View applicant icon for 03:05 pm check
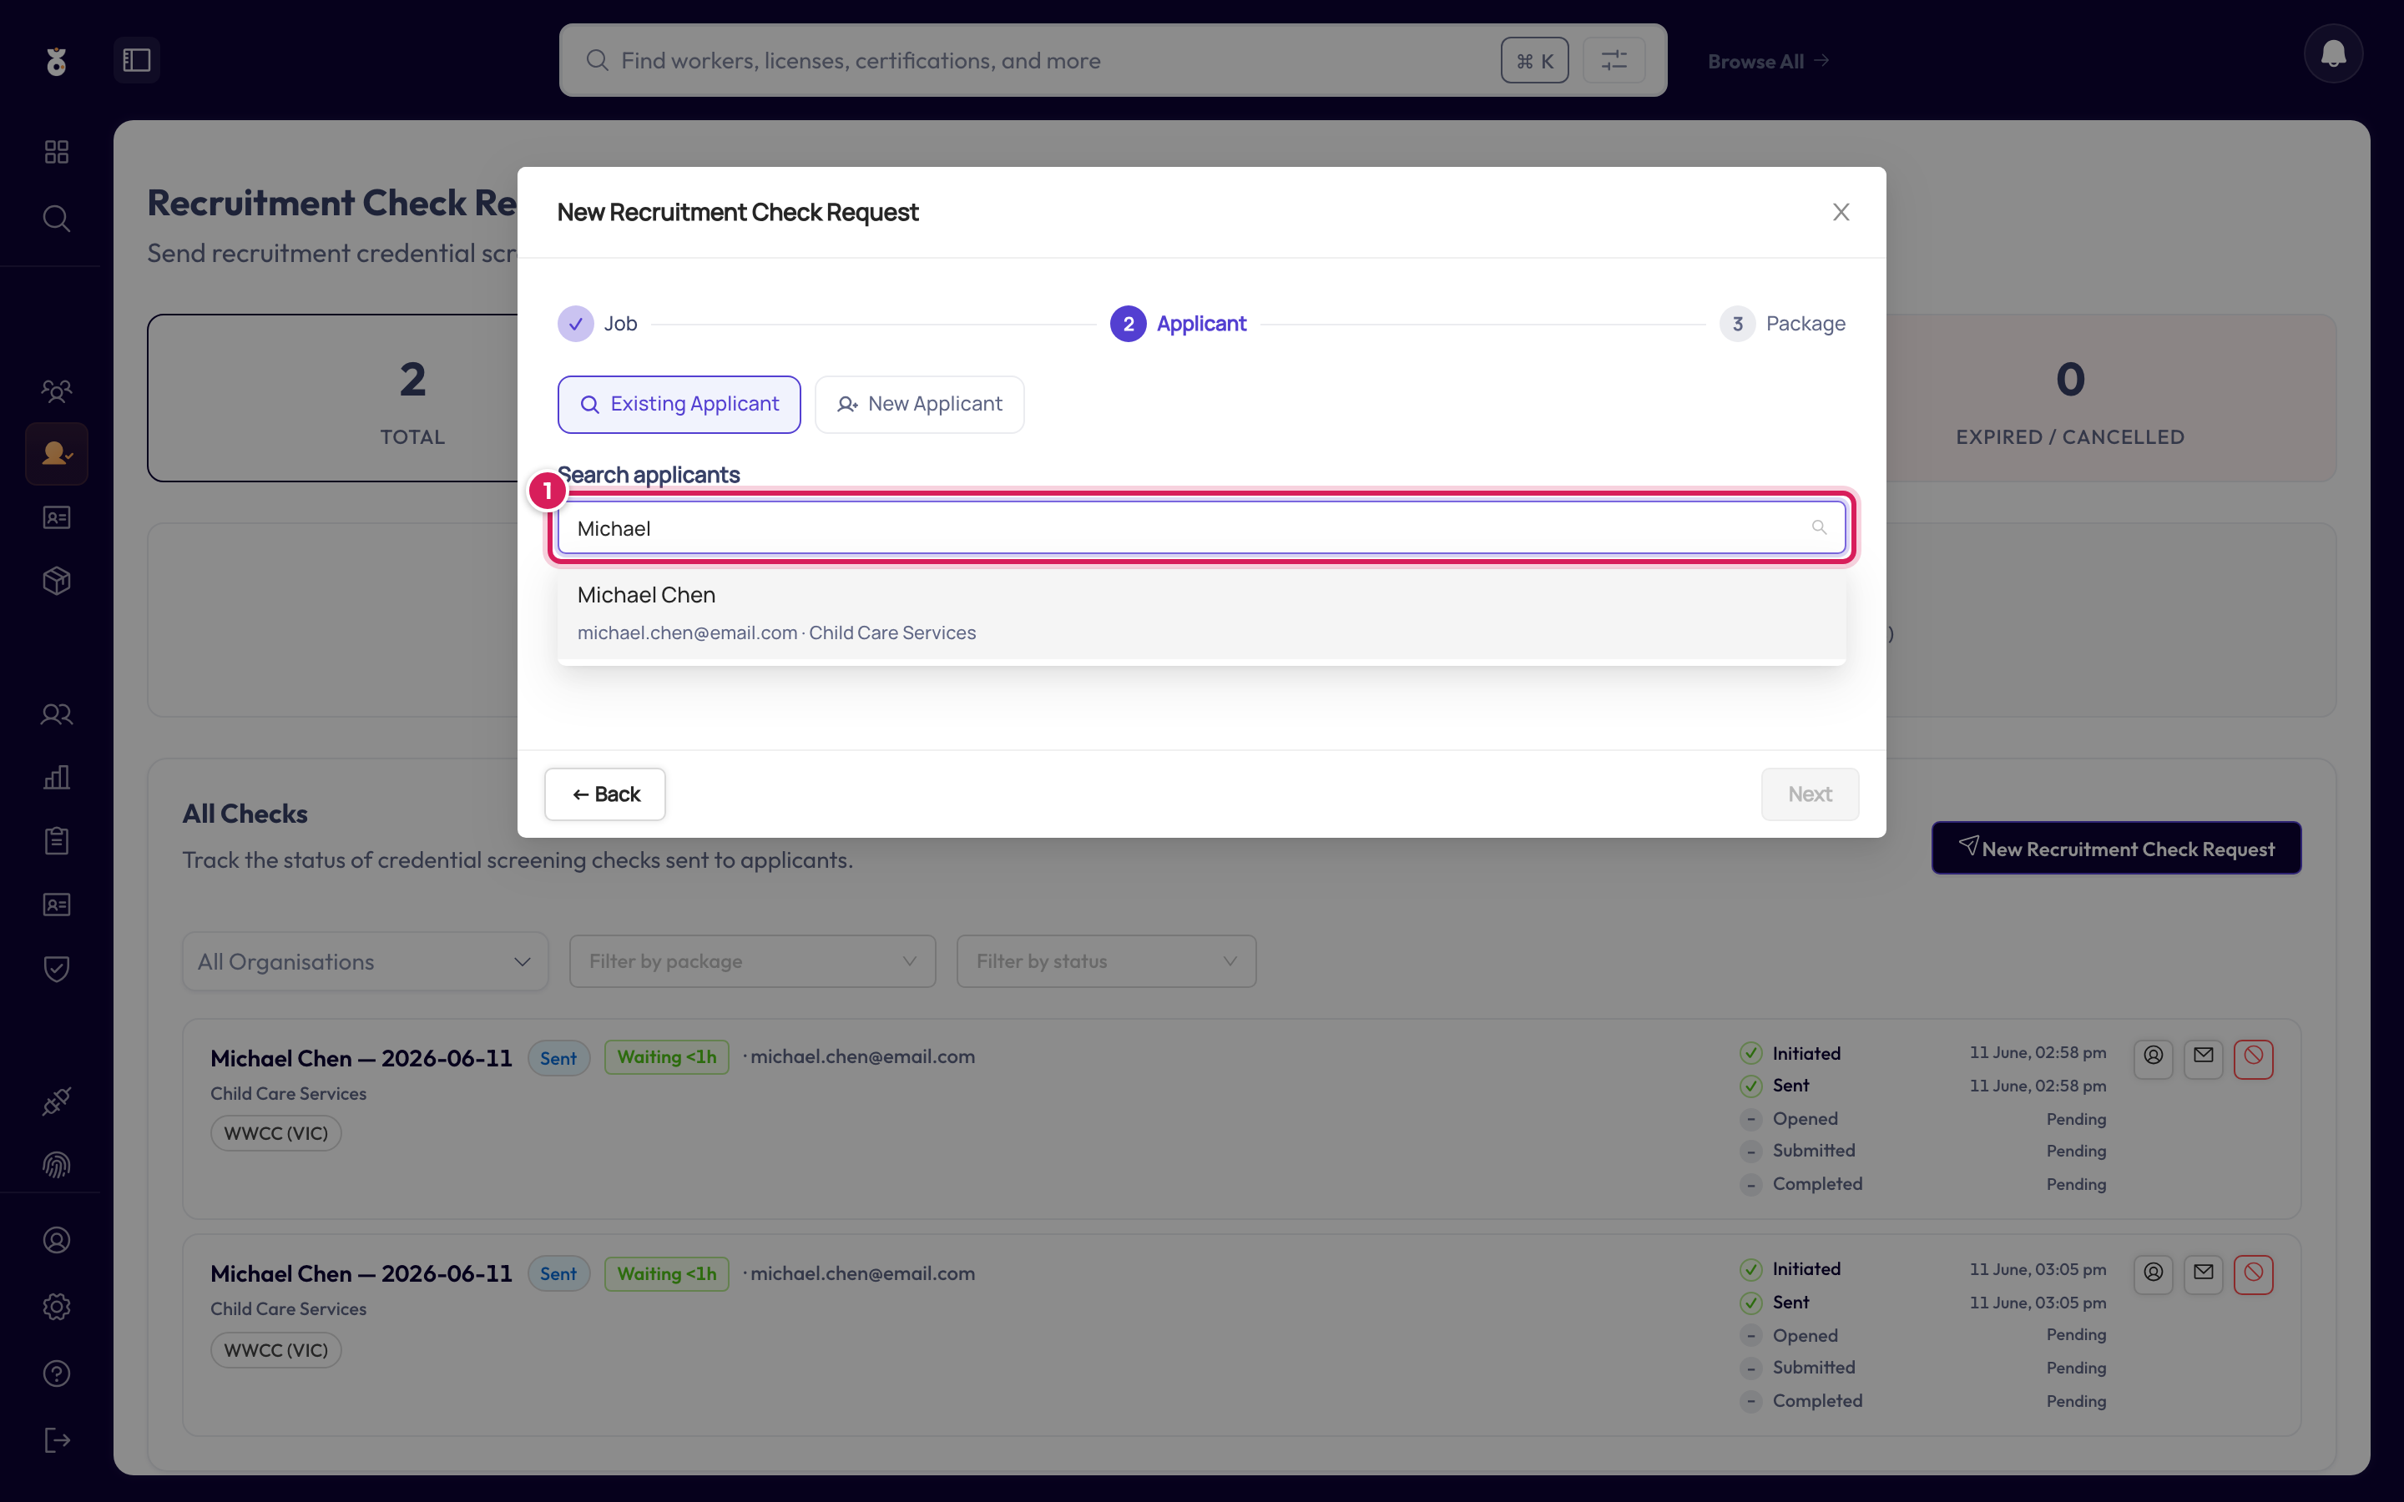2404x1502 pixels. (2153, 1273)
